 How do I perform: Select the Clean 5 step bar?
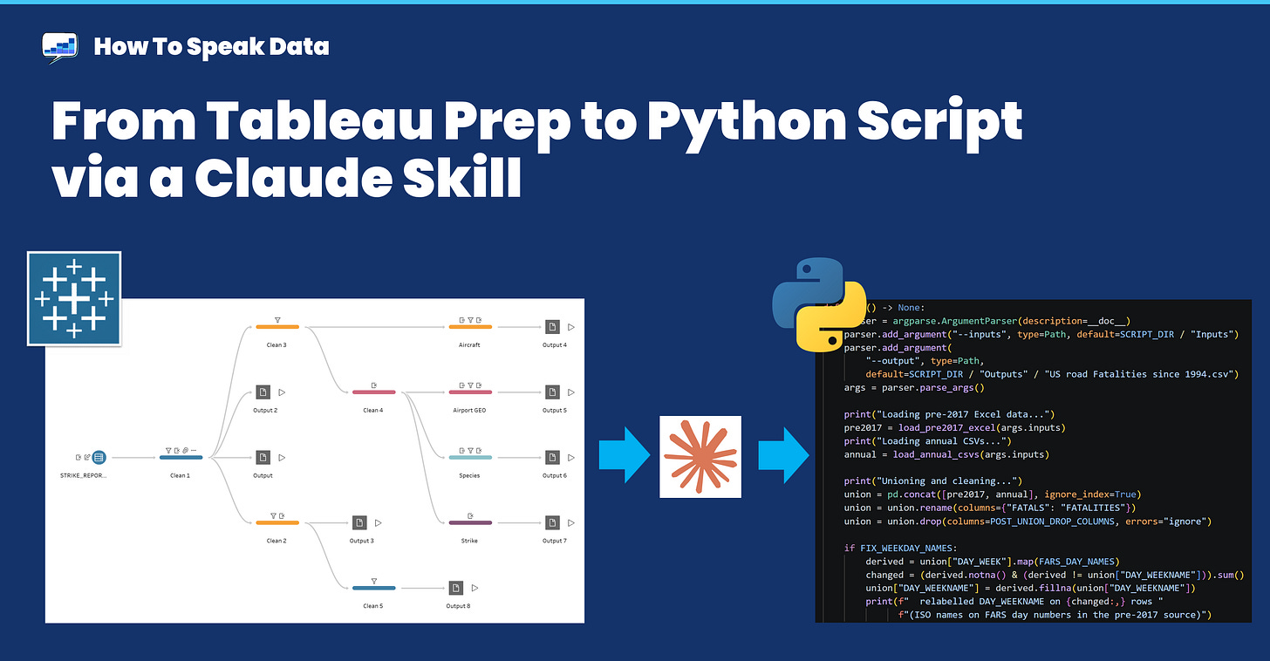coord(373,588)
